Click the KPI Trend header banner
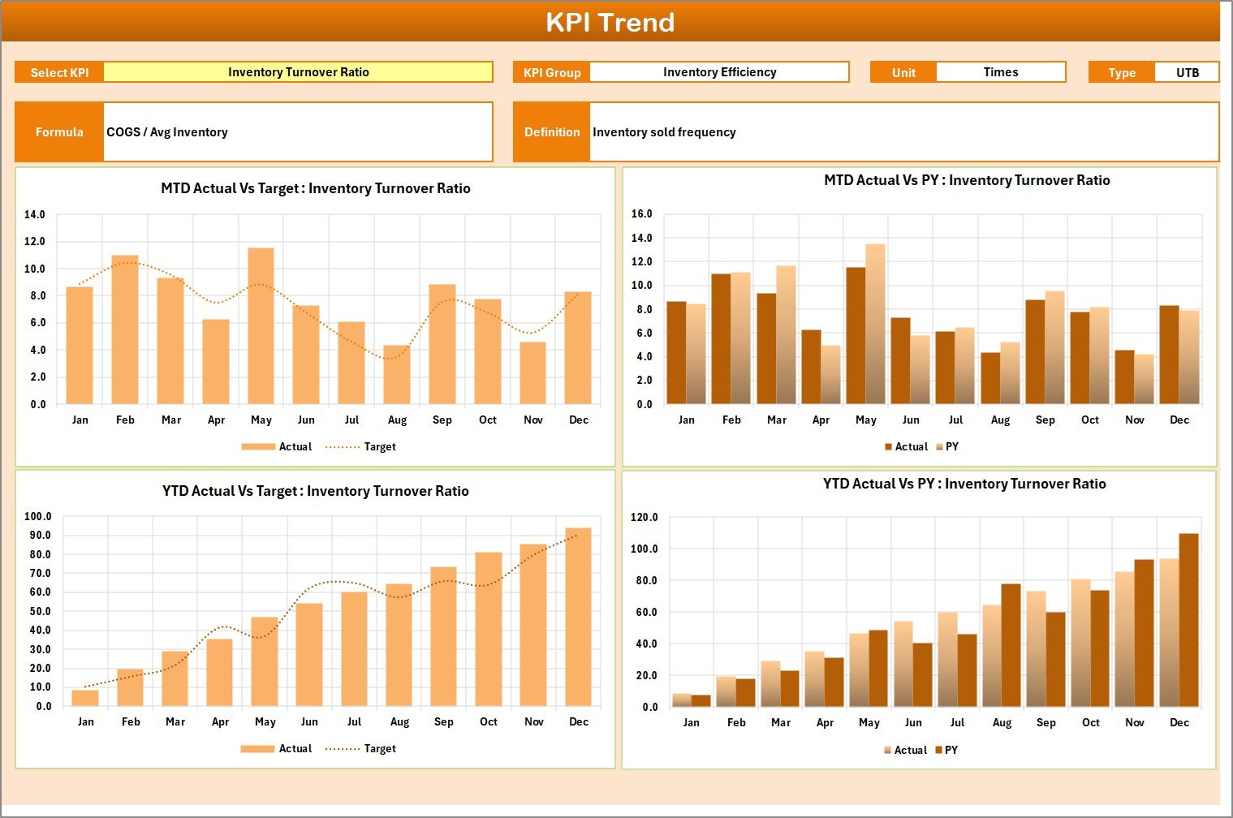The image size is (1233, 818). (x=612, y=22)
